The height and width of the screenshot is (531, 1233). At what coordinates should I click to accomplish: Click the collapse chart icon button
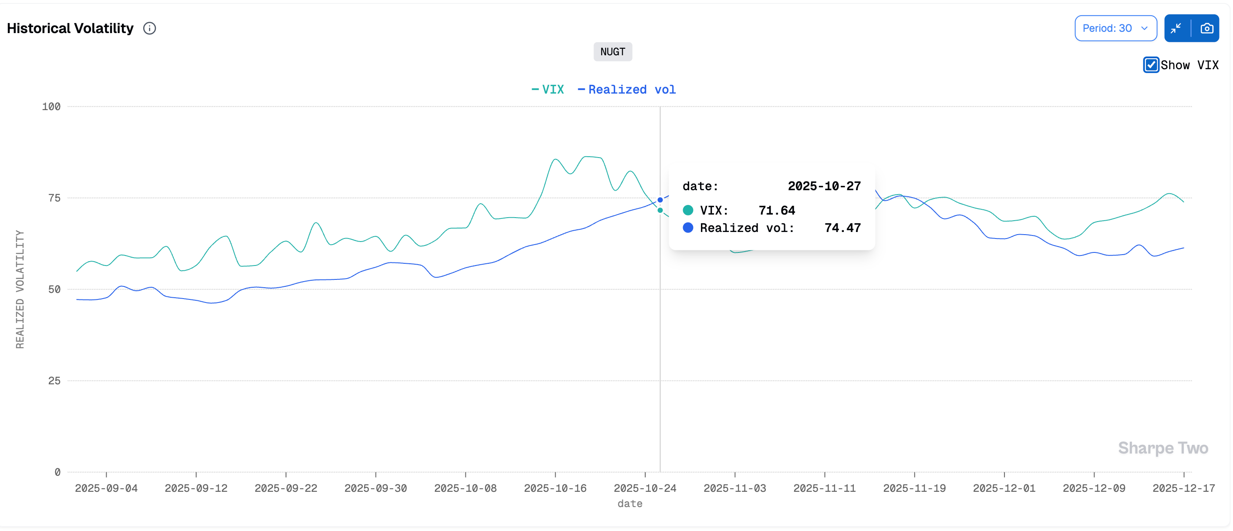(x=1176, y=28)
